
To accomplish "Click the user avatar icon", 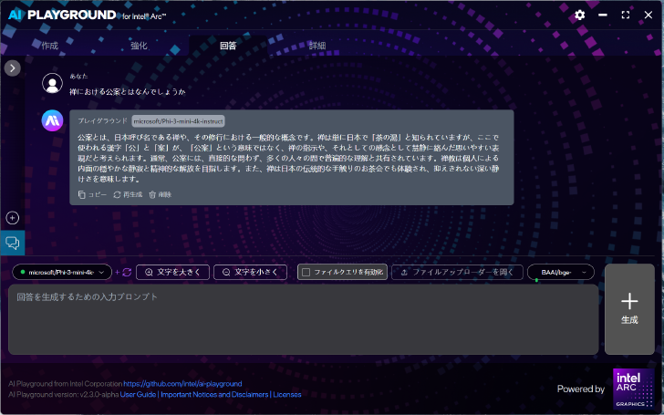I will tap(53, 83).
